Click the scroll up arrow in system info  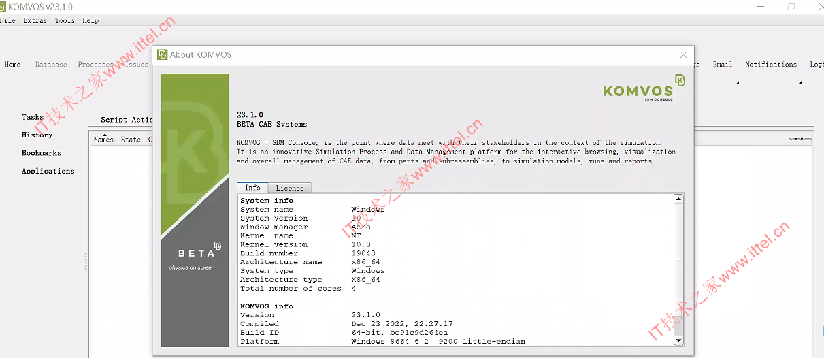coord(678,199)
